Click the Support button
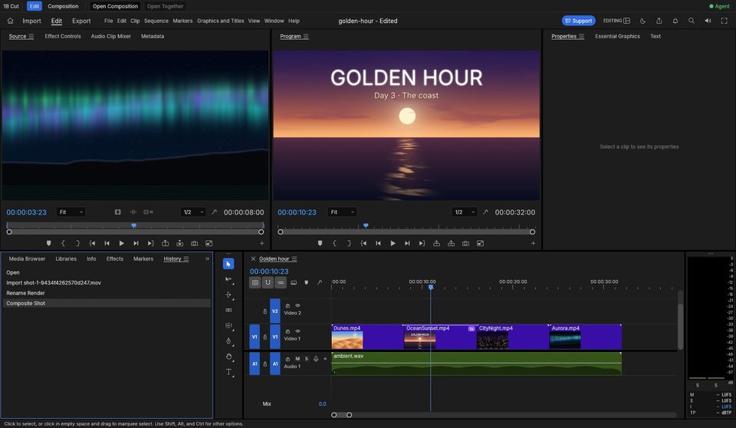Image resolution: width=736 pixels, height=428 pixels. (578, 21)
